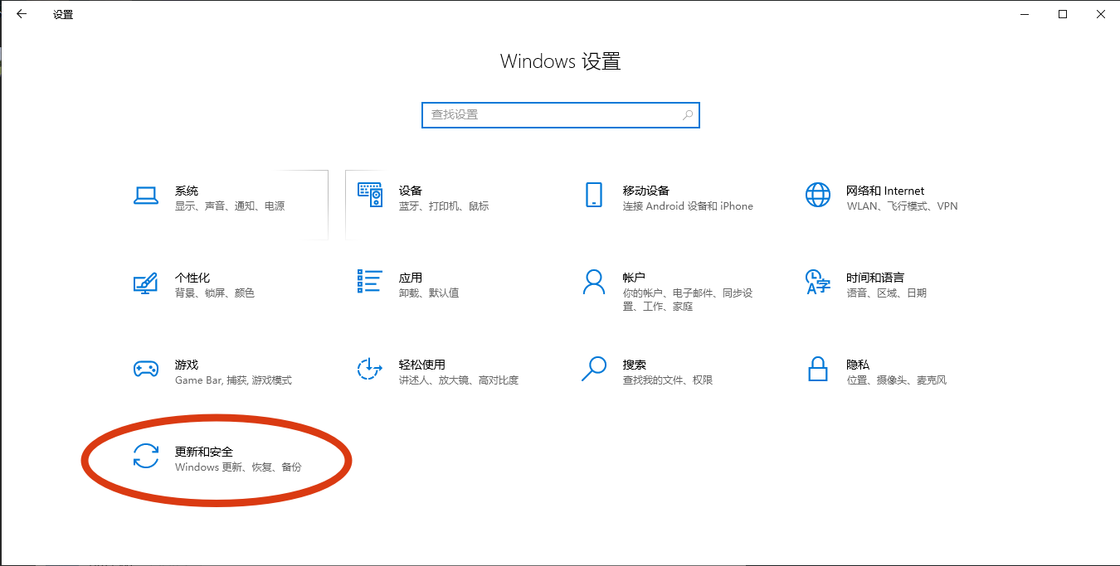Click the Windows 设置 page heading
1120x566 pixels.
tap(561, 62)
